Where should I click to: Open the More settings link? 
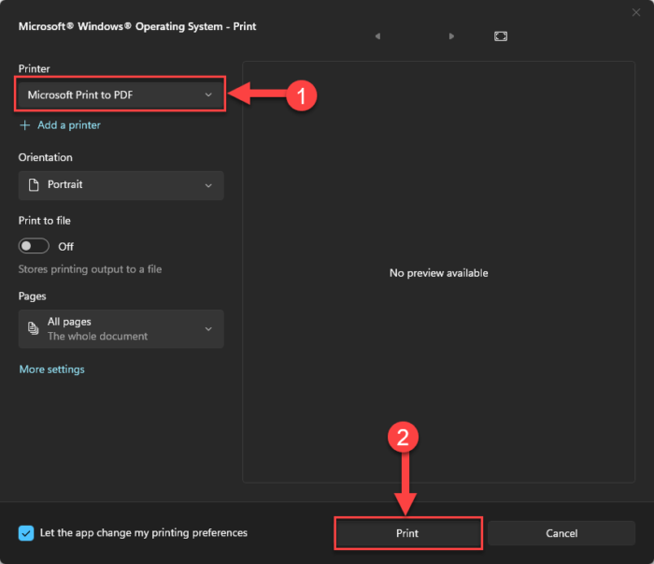pyautogui.click(x=51, y=369)
